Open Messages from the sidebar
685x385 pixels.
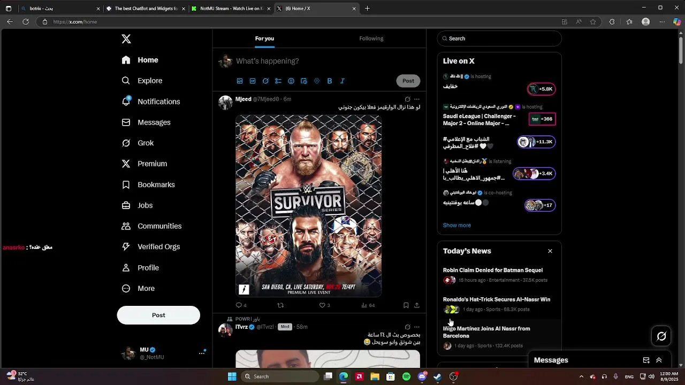146,122
